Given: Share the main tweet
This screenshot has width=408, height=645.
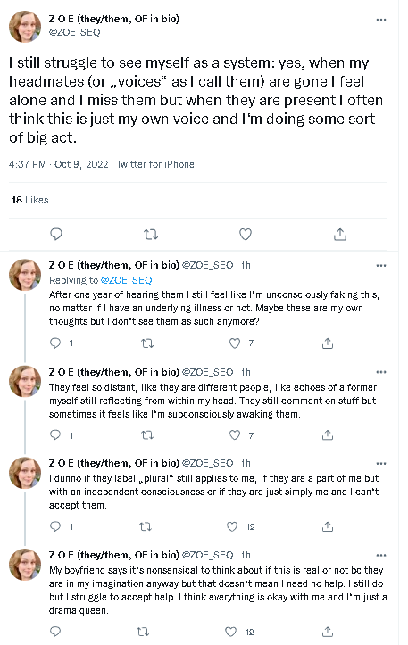Looking at the screenshot, I should [x=339, y=234].
